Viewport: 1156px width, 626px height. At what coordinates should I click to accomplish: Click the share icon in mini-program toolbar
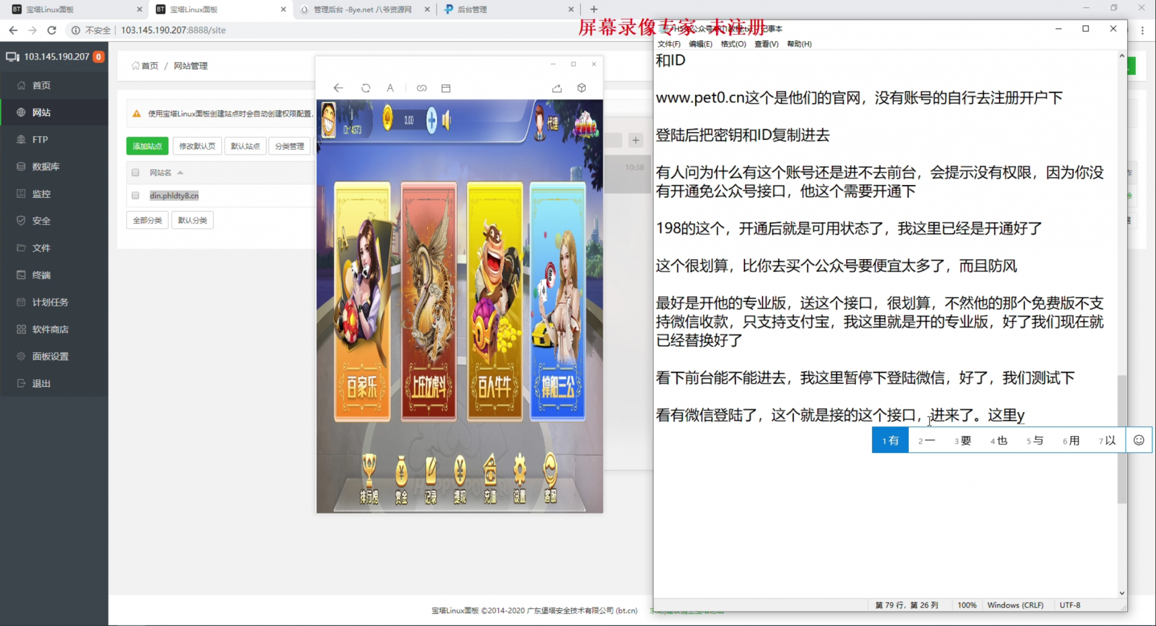[x=557, y=88]
